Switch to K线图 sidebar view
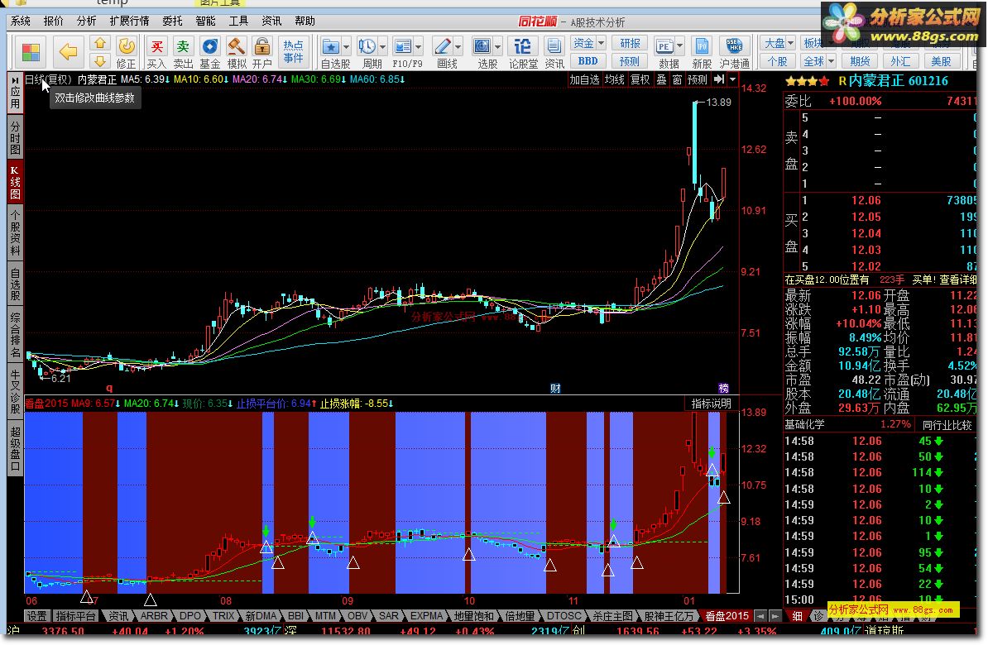This screenshot has width=988, height=645. (x=15, y=182)
